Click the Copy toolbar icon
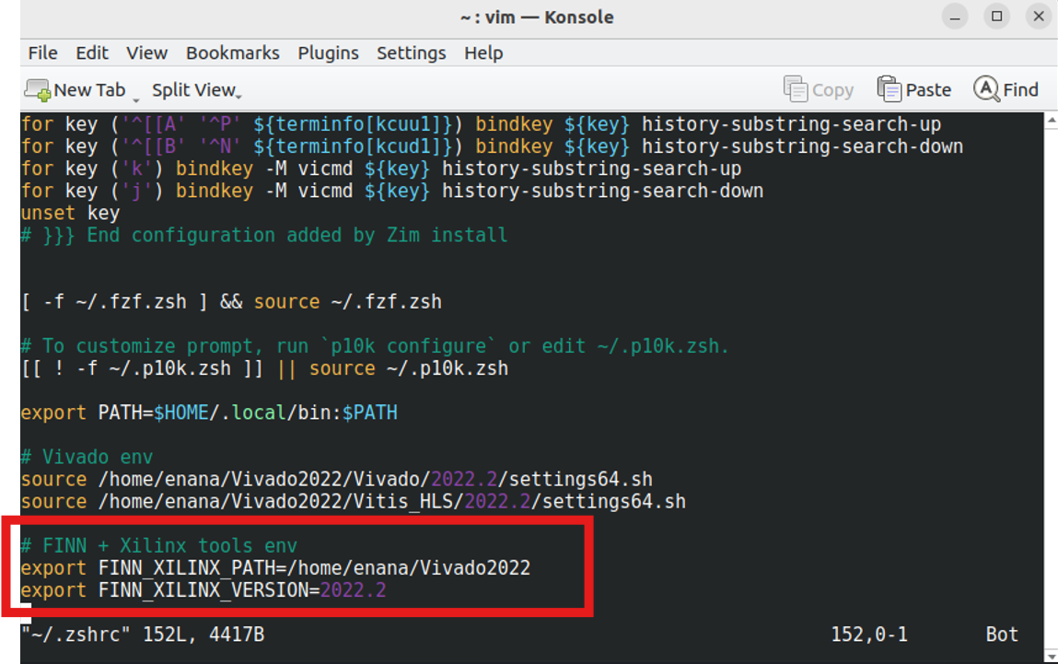Screen dimensions: 1058x664 (x=796, y=89)
